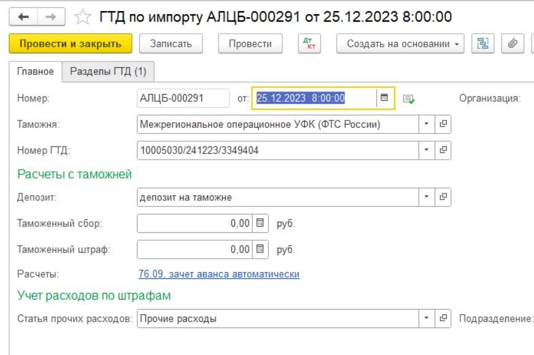Screen dimensions: 534x355
Task: Open calculator for Таможенный штраф
Action: click(260, 249)
